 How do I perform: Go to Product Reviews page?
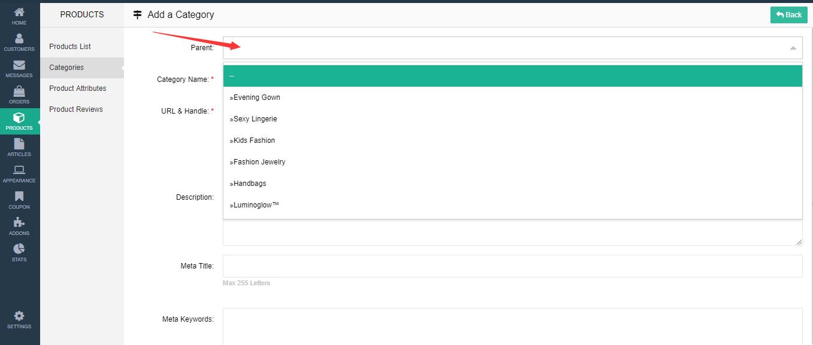[x=76, y=109]
